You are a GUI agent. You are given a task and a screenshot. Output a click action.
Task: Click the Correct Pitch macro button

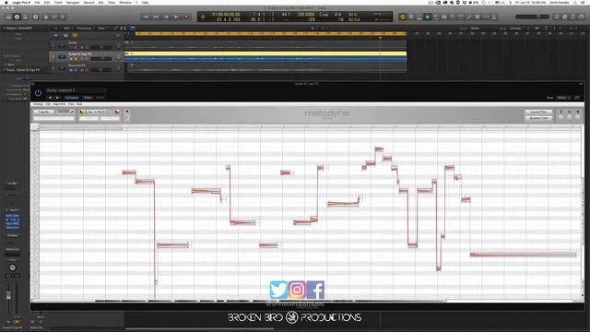click(538, 113)
